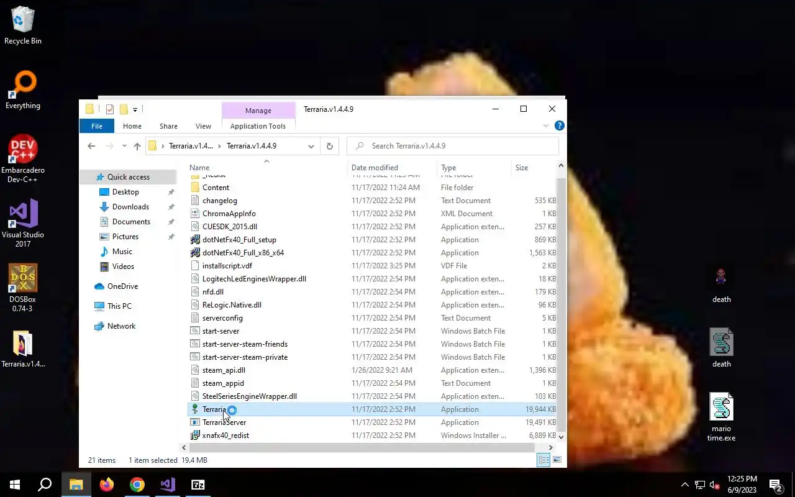Launch the Everything search desktop shortcut
Screen dimensions: 795x497
[23, 91]
